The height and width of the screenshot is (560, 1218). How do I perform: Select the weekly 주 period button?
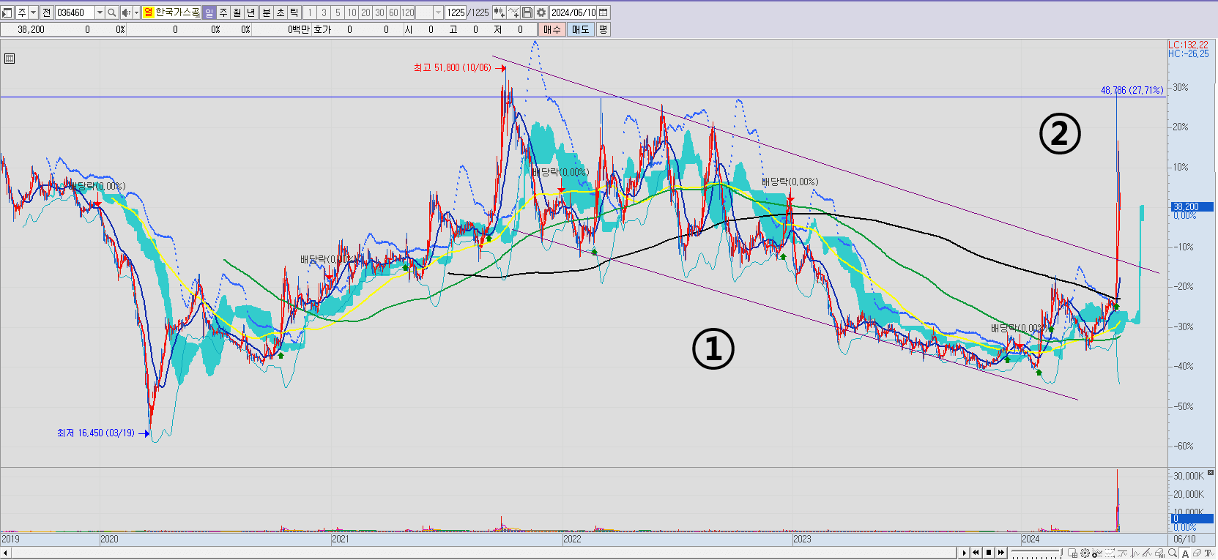tap(223, 12)
